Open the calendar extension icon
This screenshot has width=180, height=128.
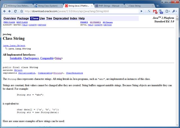[x=161, y=12]
